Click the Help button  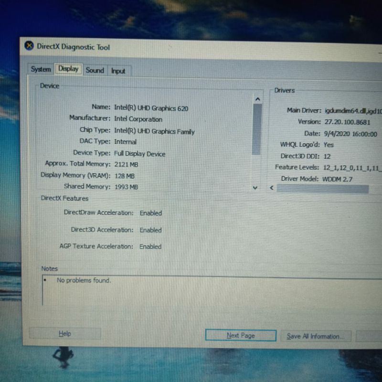(65, 333)
